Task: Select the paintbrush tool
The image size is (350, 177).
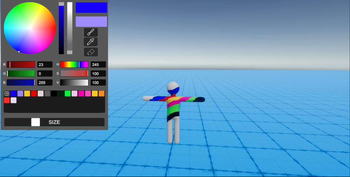Action: [x=91, y=32]
